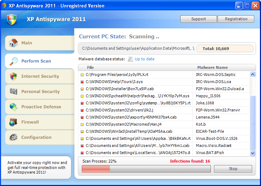Open the Main tab

coord(39,43)
